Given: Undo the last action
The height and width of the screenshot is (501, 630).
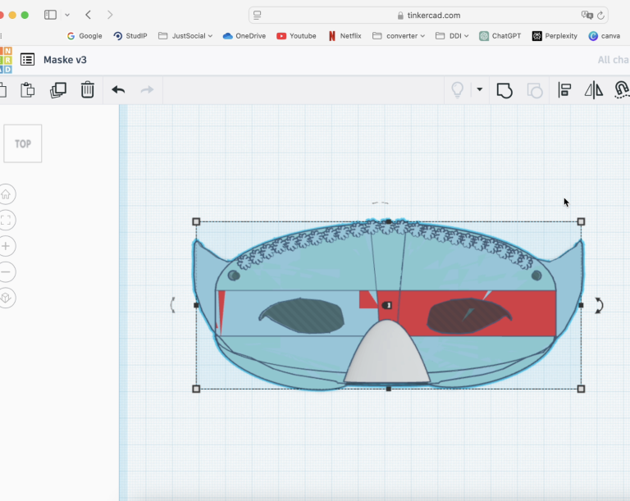Looking at the screenshot, I should pyautogui.click(x=118, y=90).
